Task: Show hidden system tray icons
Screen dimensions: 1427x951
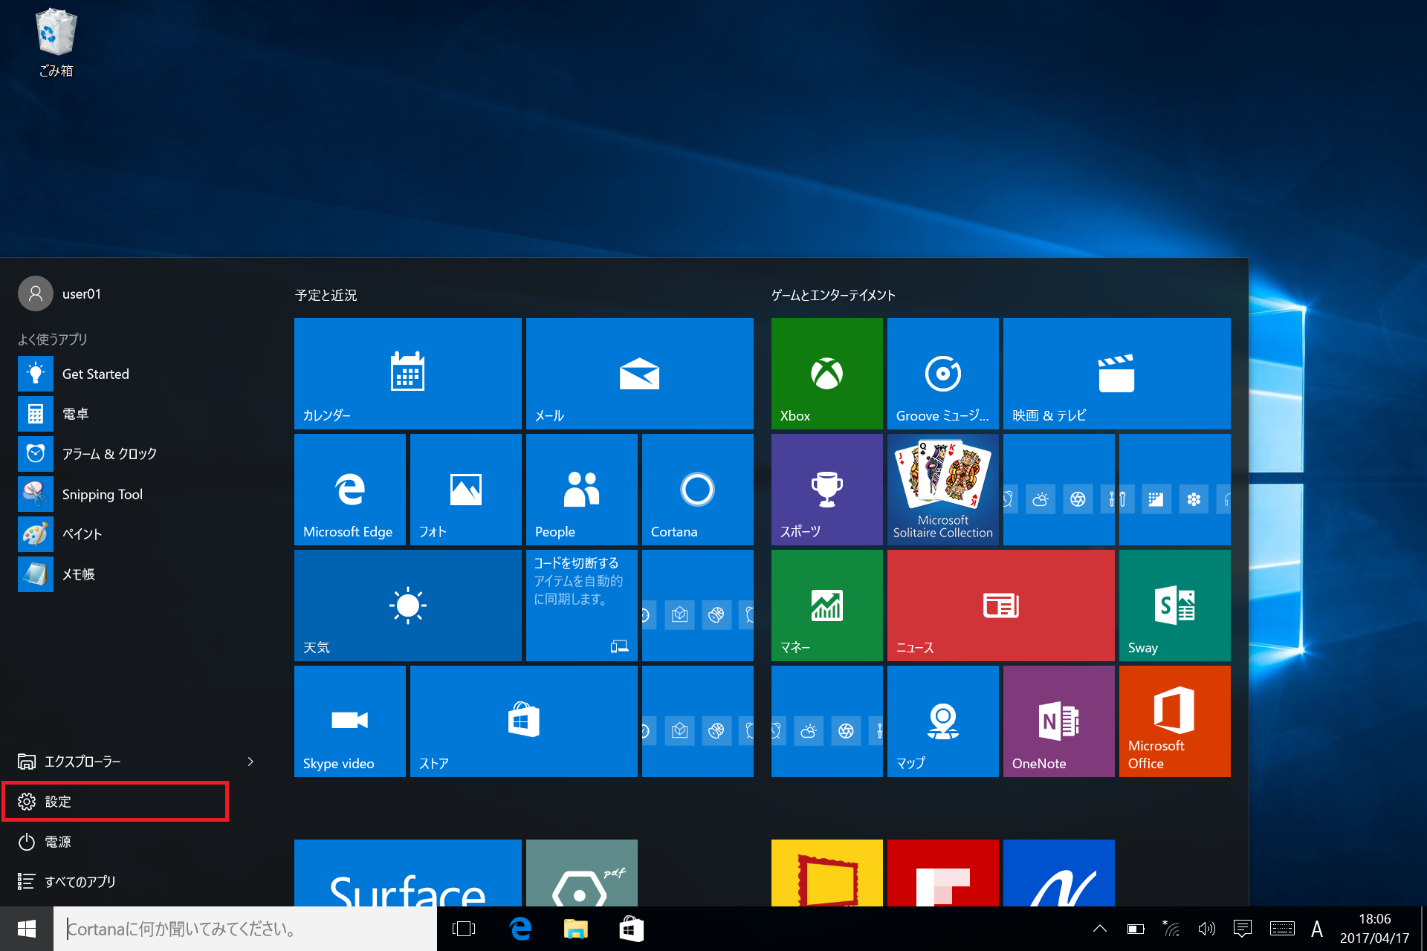Action: pyautogui.click(x=1100, y=929)
